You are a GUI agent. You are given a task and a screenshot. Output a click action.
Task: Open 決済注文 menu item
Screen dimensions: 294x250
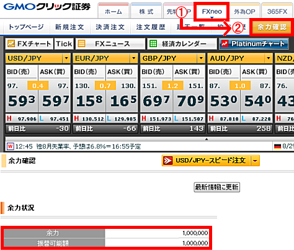[110, 27]
